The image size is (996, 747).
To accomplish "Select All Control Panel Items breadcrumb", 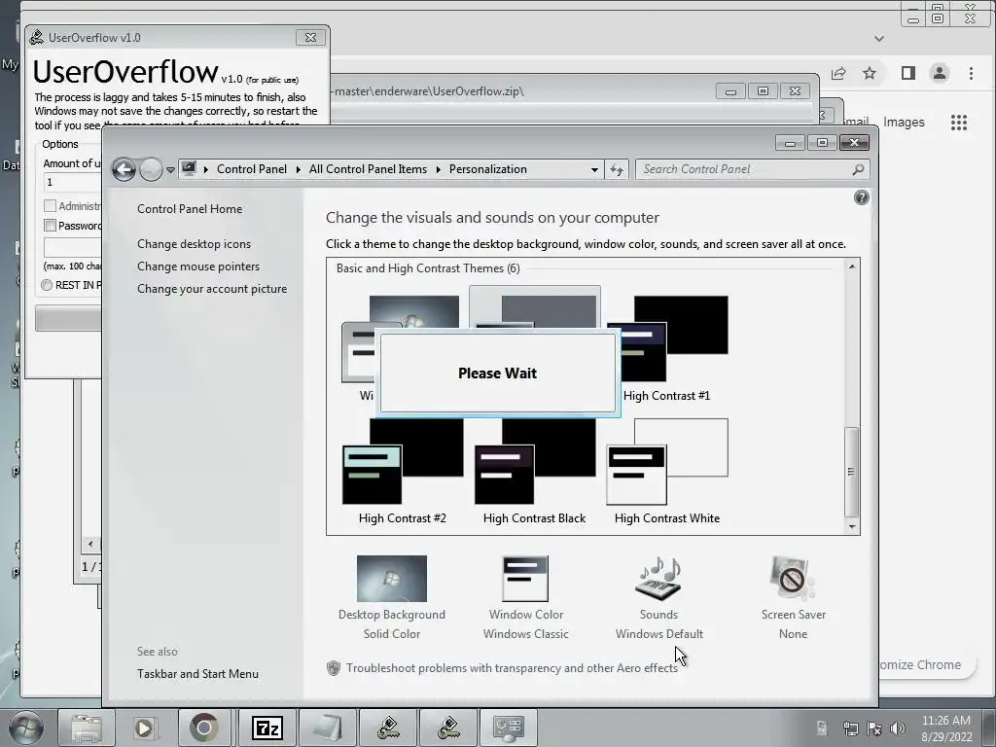I will [x=368, y=169].
